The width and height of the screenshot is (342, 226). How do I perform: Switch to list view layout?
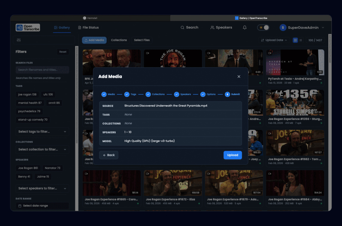301,40
